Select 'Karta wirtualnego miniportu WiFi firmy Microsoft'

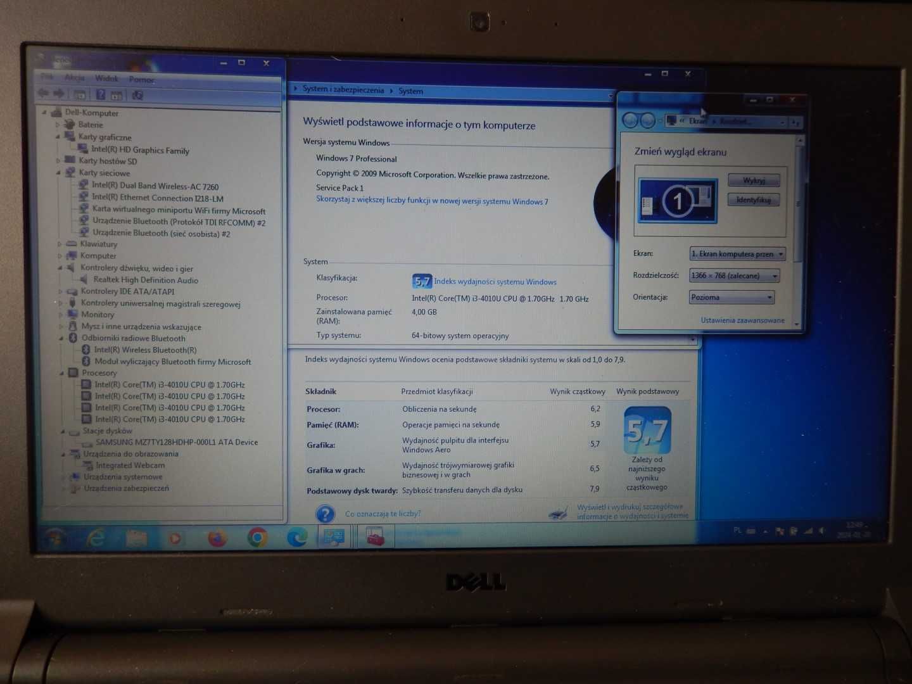(179, 210)
